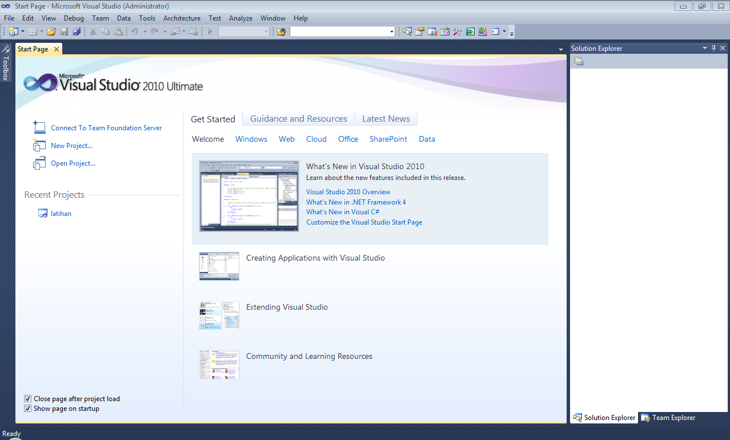Click the Team Explorer toolbar icon
Image resolution: width=730 pixels, height=440 pixels.
(432, 31)
